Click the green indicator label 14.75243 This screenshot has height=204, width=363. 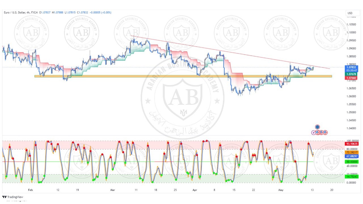pyautogui.click(x=351, y=177)
